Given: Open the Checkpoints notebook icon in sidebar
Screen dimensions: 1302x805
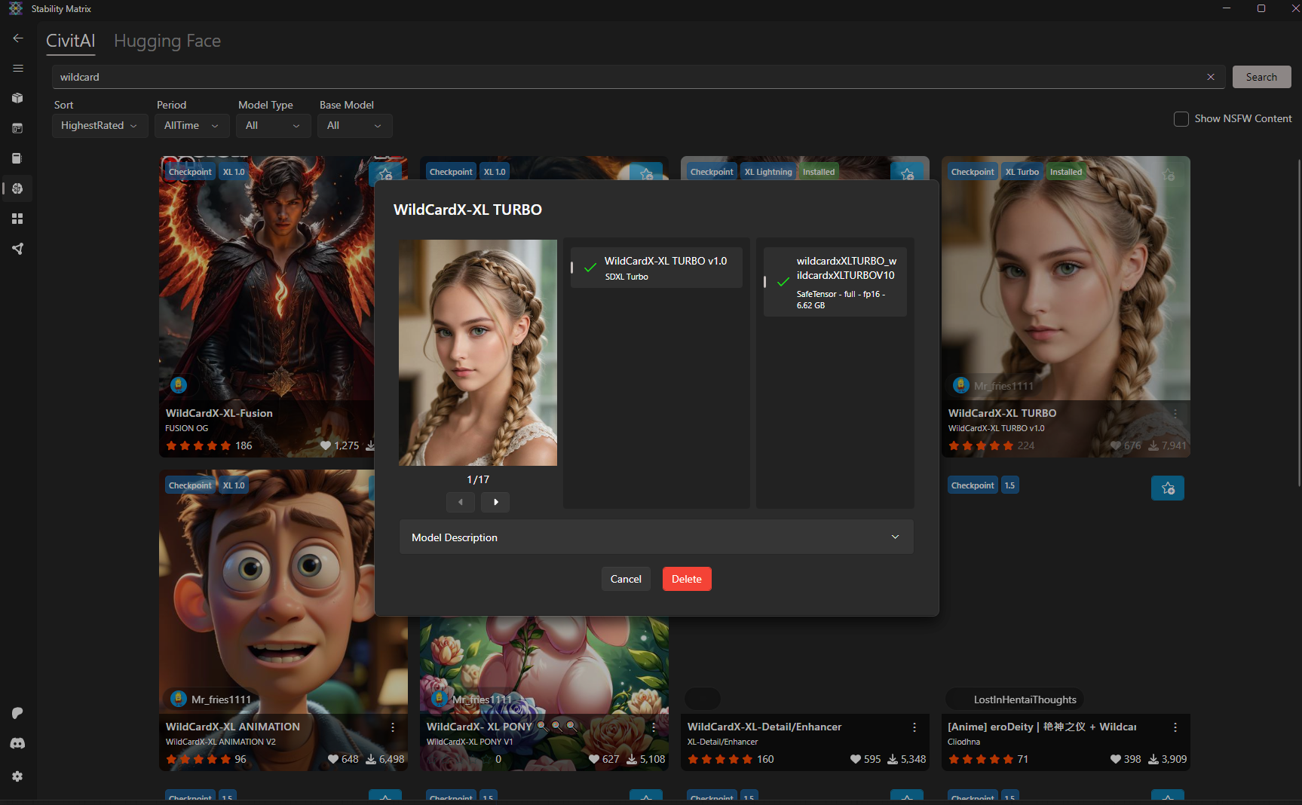Looking at the screenshot, I should tap(18, 158).
